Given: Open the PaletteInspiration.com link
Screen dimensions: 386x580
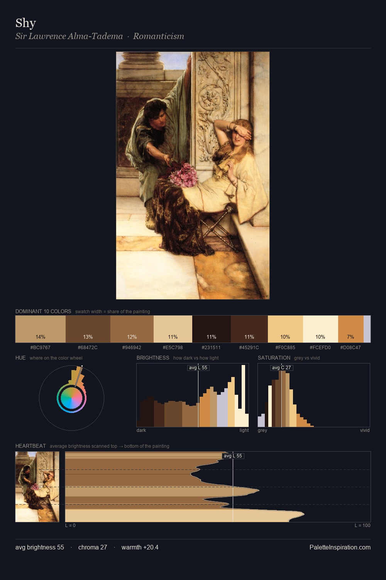Looking at the screenshot, I should [x=340, y=547].
